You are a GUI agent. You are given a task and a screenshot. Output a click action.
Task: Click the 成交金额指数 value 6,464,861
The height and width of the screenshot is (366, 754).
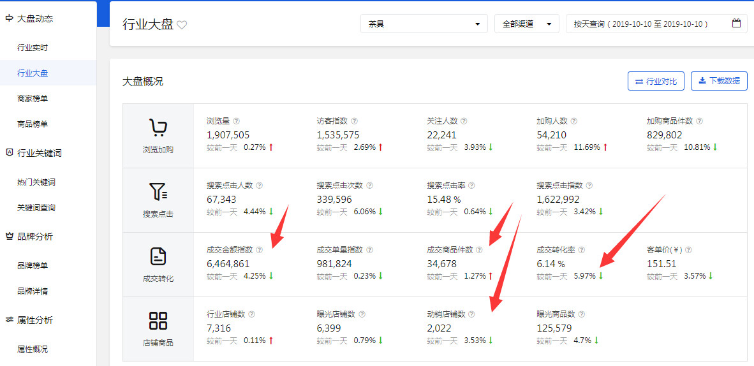click(x=228, y=263)
